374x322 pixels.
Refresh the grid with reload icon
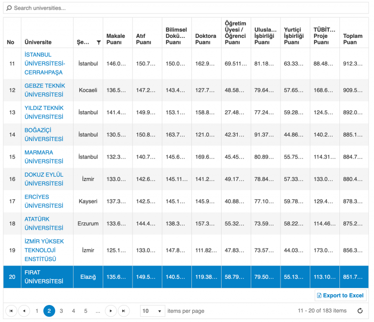[360, 311]
